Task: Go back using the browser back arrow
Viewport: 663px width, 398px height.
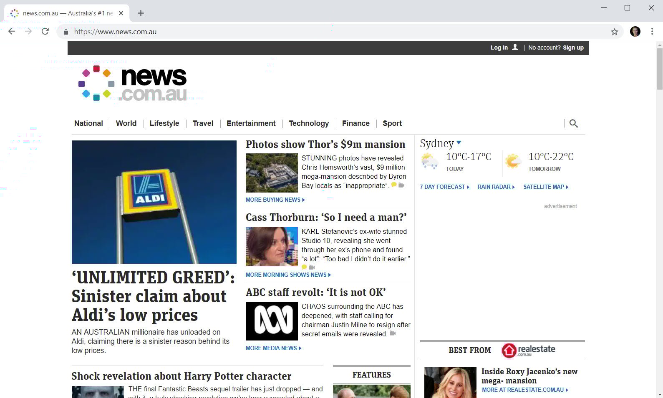Action: (12, 32)
